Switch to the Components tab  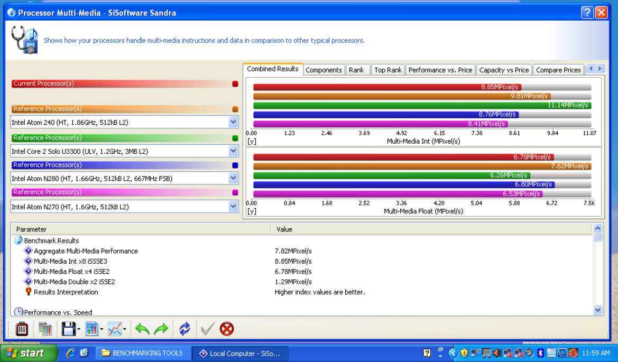(x=324, y=70)
